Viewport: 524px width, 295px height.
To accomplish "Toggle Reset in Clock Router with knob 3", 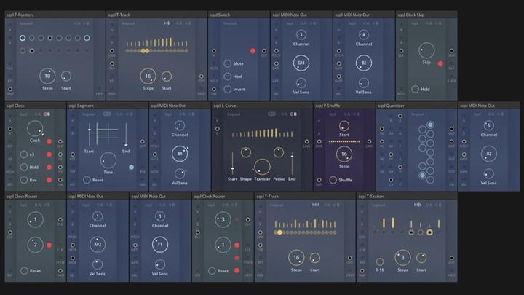I will pos(212,270).
